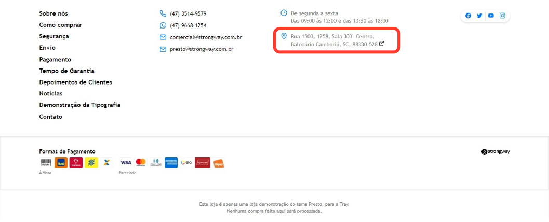Open the YouTube social icon
The height and width of the screenshot is (222, 549).
(x=491, y=16)
